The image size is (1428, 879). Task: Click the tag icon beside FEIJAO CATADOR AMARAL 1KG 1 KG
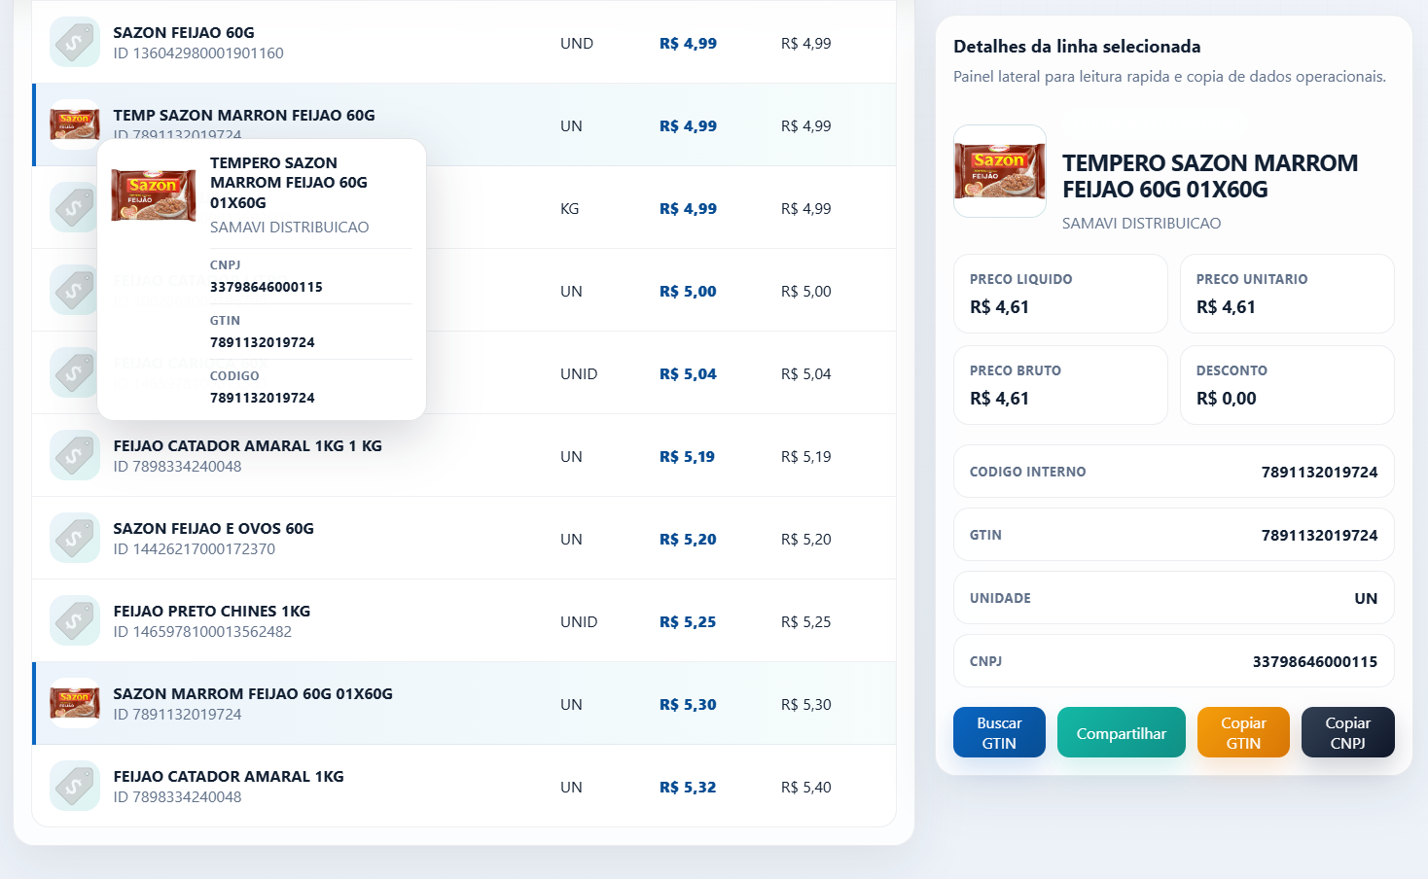(75, 455)
